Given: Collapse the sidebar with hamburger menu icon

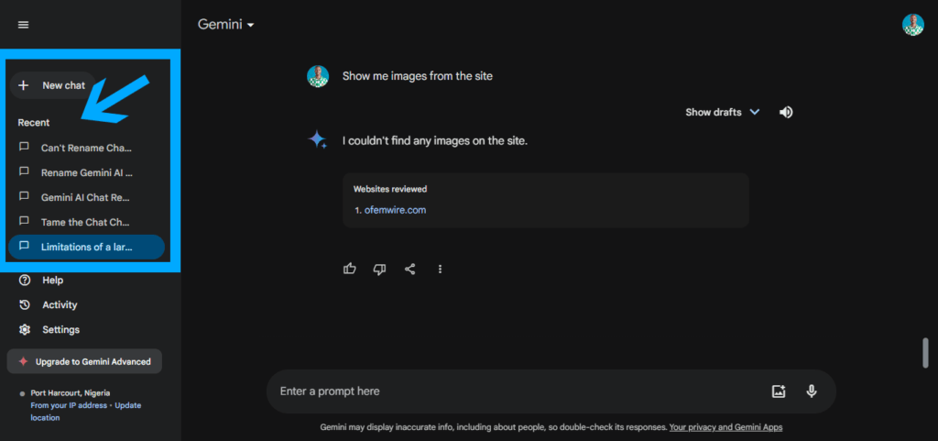Looking at the screenshot, I should (x=23, y=25).
